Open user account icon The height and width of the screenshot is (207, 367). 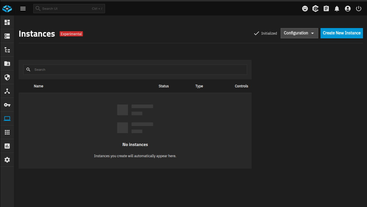point(348,9)
